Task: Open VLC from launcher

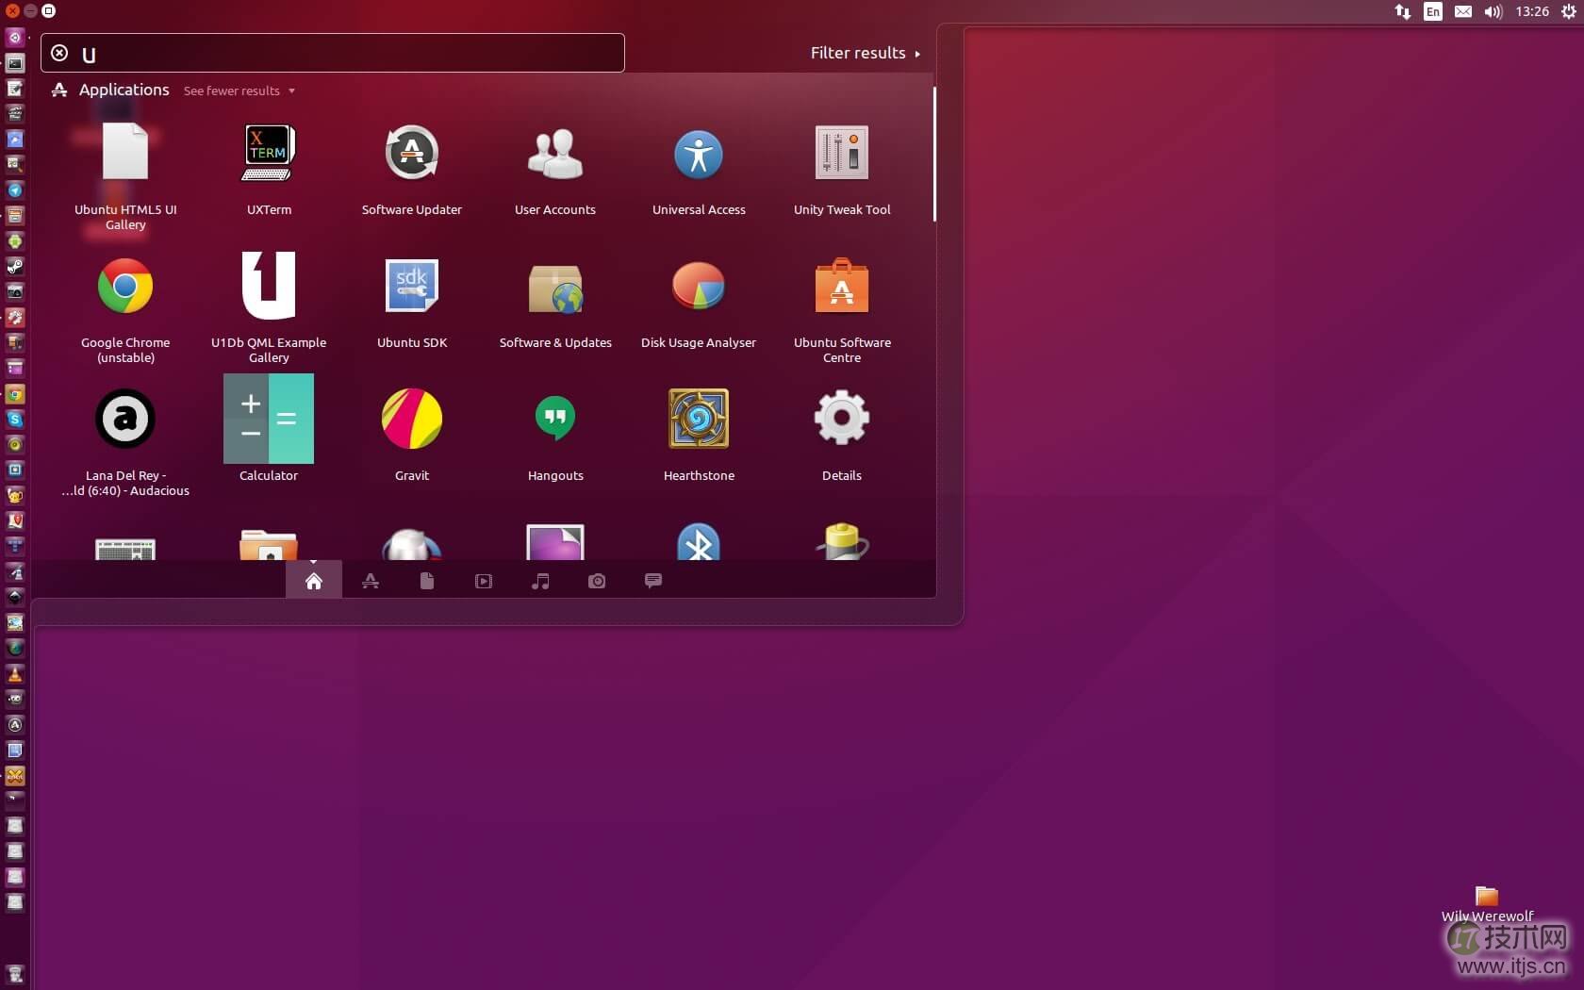Action: click(15, 673)
